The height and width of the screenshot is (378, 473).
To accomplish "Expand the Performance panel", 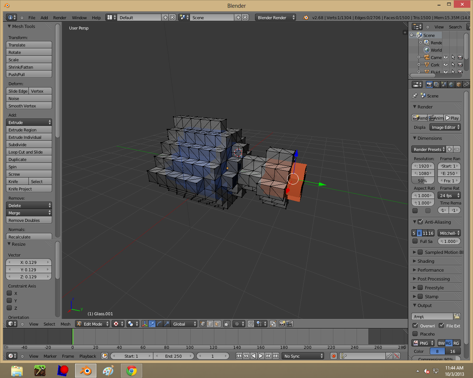I will coord(431,270).
